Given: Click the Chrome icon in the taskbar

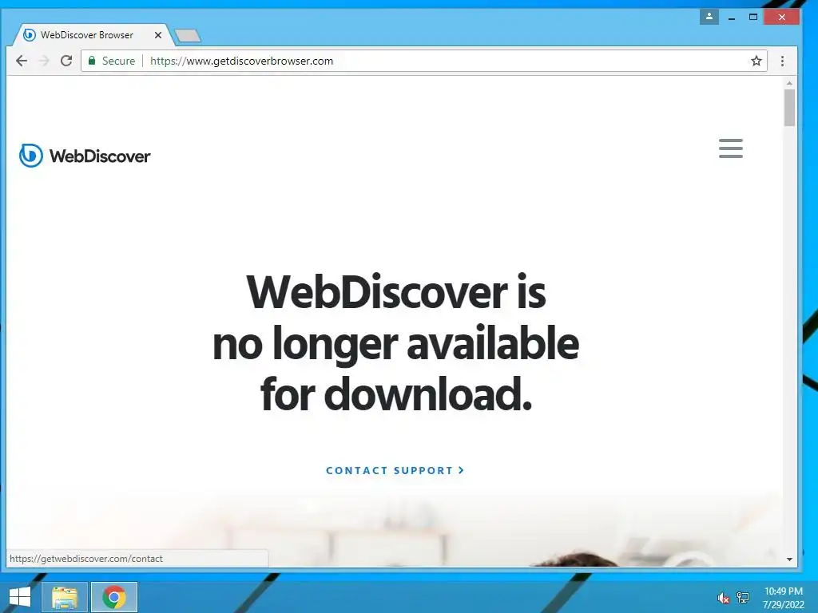Looking at the screenshot, I should pos(114,597).
